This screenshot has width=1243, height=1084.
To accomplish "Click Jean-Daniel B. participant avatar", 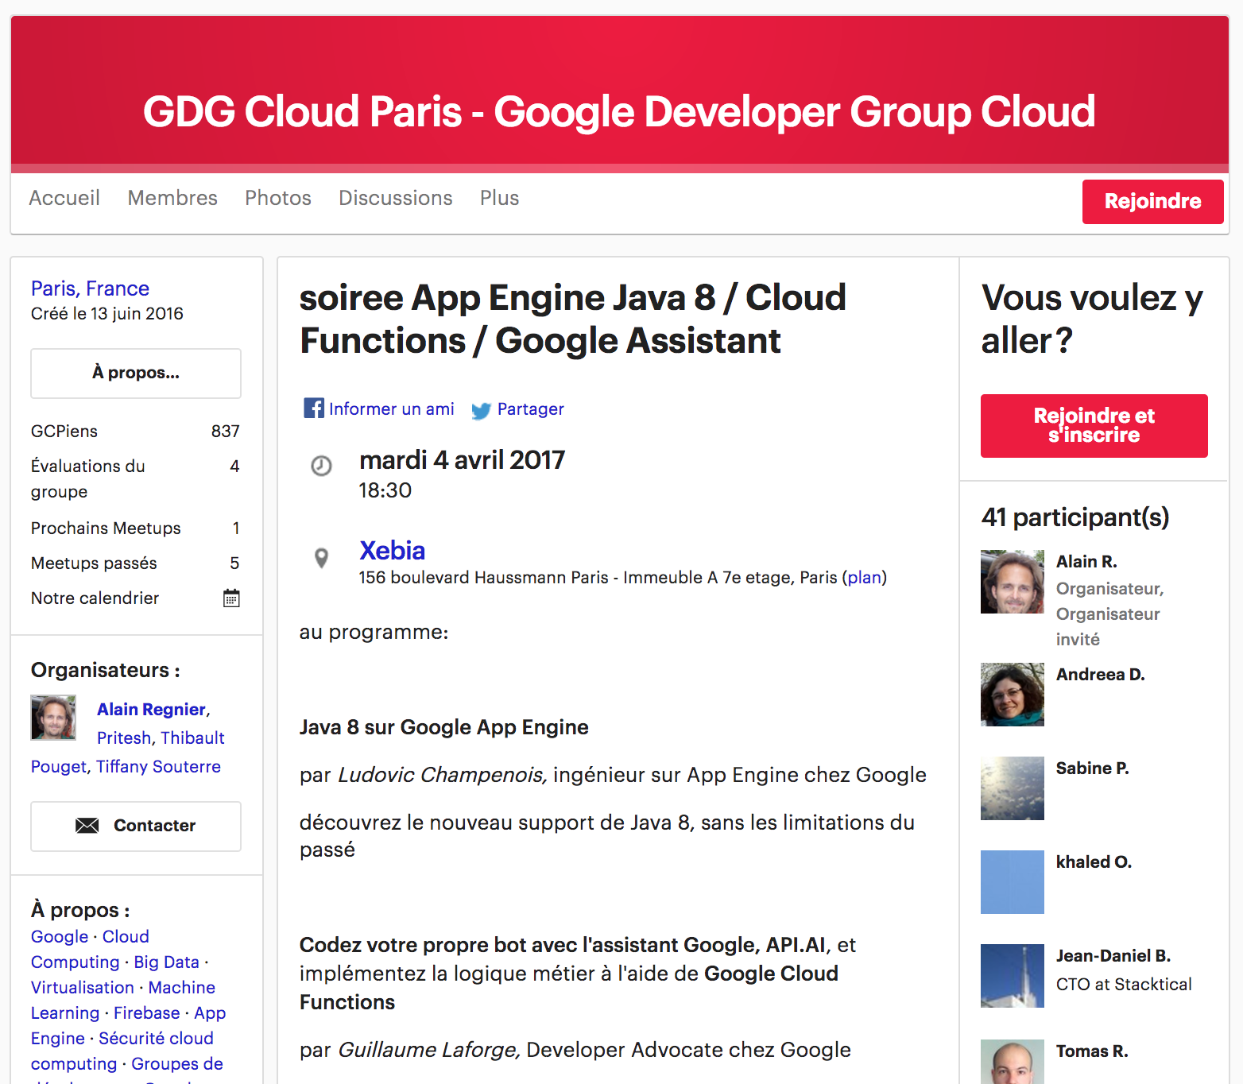I will (x=1013, y=976).
